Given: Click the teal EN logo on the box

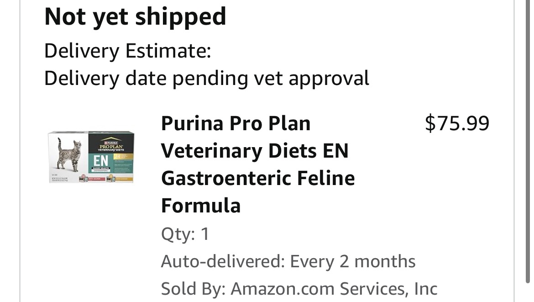Looking at the screenshot, I should 101,160.
